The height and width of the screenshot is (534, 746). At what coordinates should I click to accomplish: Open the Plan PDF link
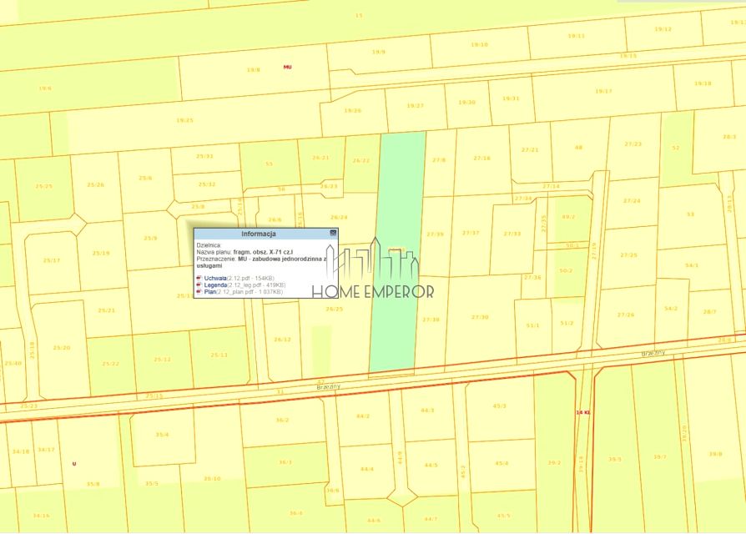click(210, 292)
